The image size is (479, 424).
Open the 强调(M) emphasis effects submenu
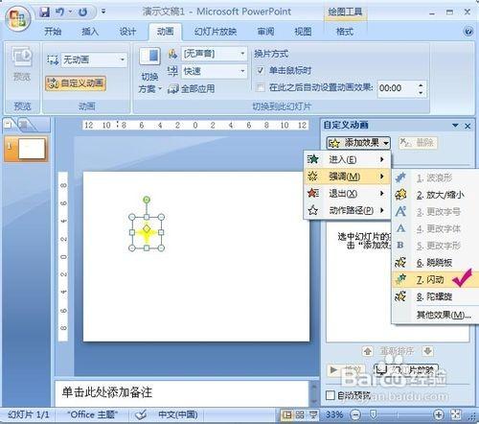(347, 177)
